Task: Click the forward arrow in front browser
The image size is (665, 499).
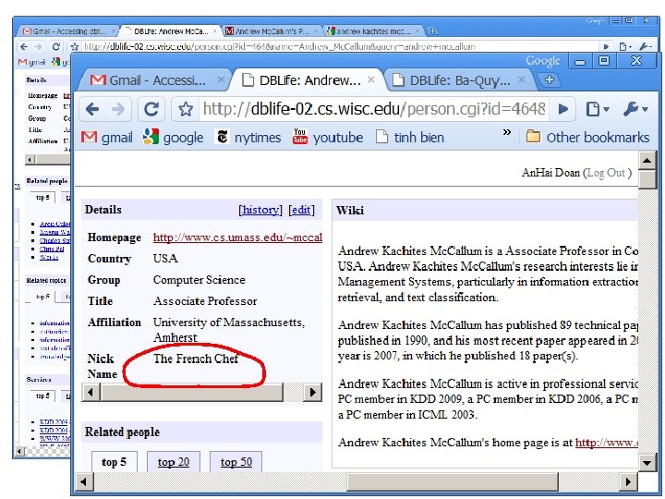Action: tap(118, 109)
